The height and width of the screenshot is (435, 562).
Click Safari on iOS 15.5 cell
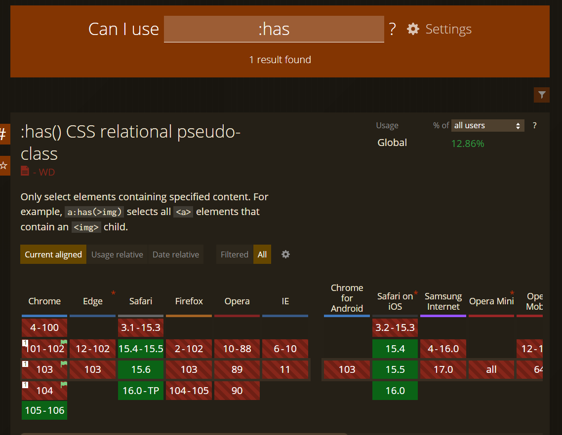click(395, 369)
